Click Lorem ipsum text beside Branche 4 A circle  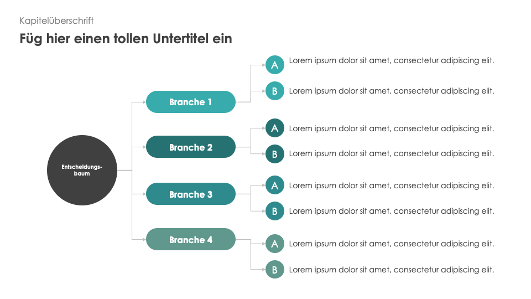tap(392, 244)
